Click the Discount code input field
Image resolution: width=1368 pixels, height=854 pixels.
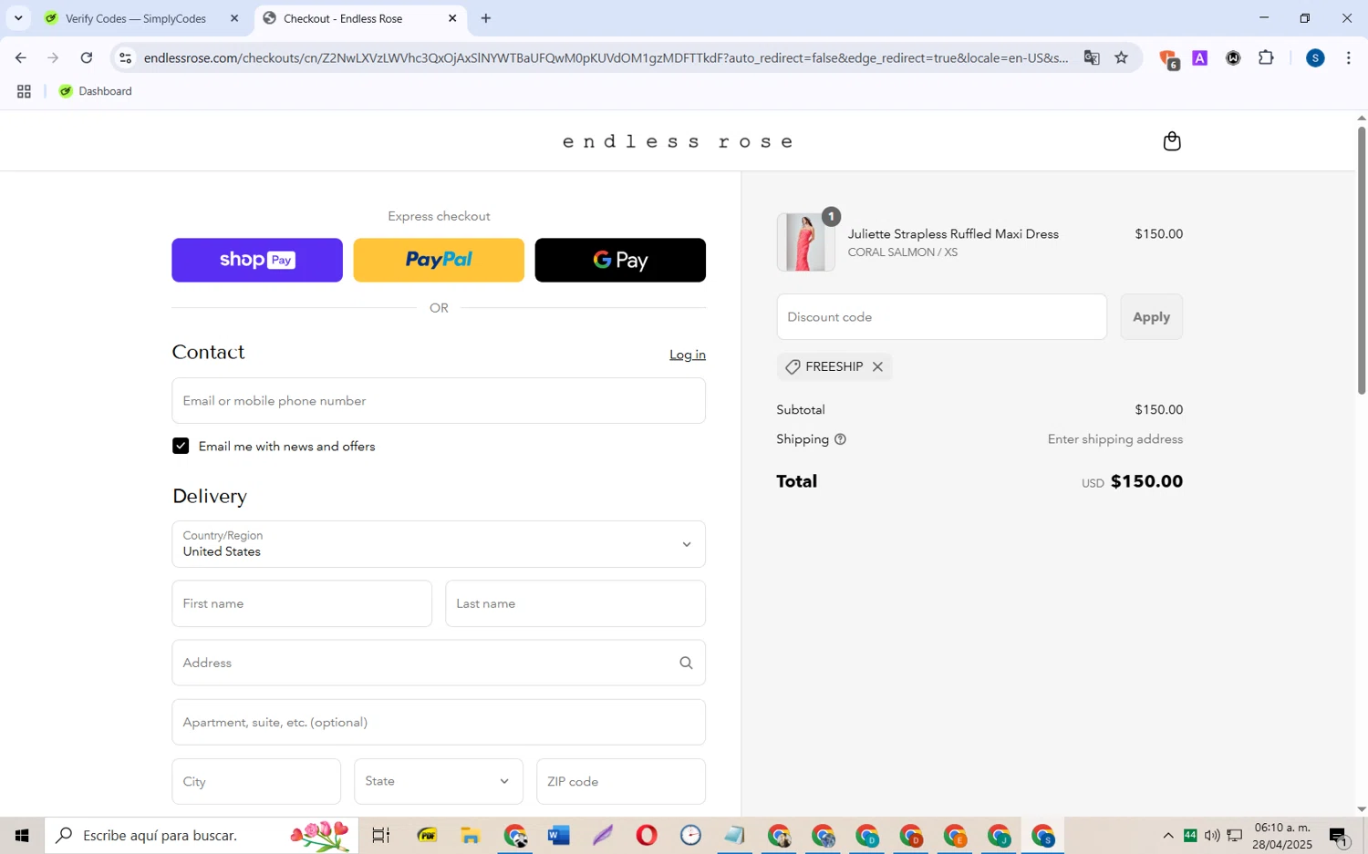[x=942, y=316]
